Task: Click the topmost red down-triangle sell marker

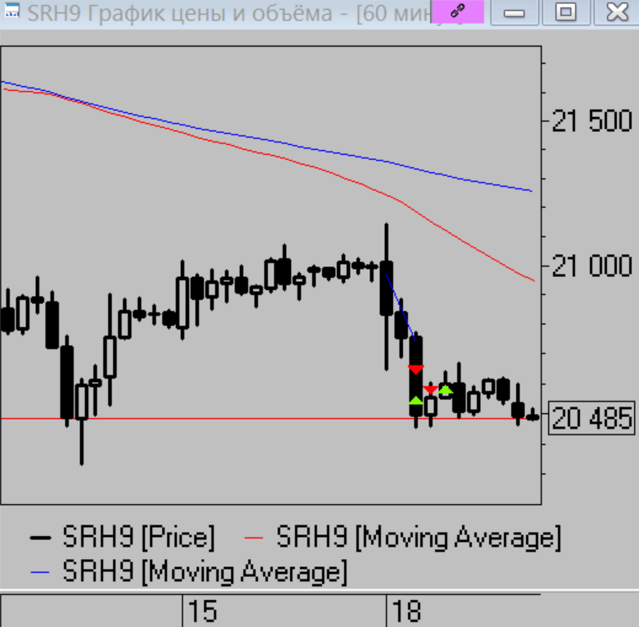Action: click(416, 369)
